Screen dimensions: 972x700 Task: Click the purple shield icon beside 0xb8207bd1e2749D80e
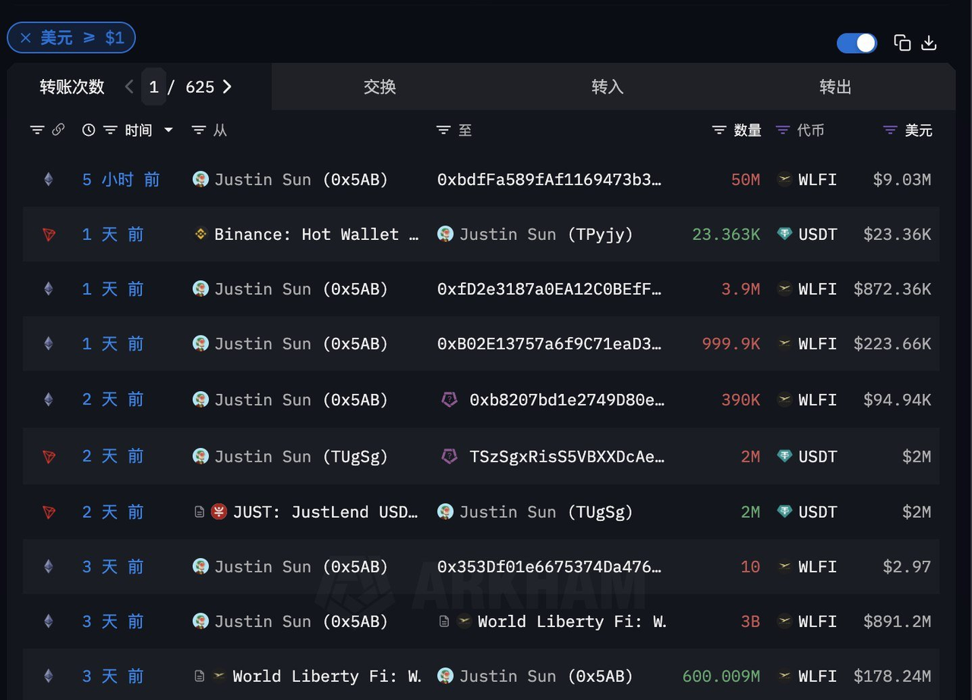coord(450,399)
